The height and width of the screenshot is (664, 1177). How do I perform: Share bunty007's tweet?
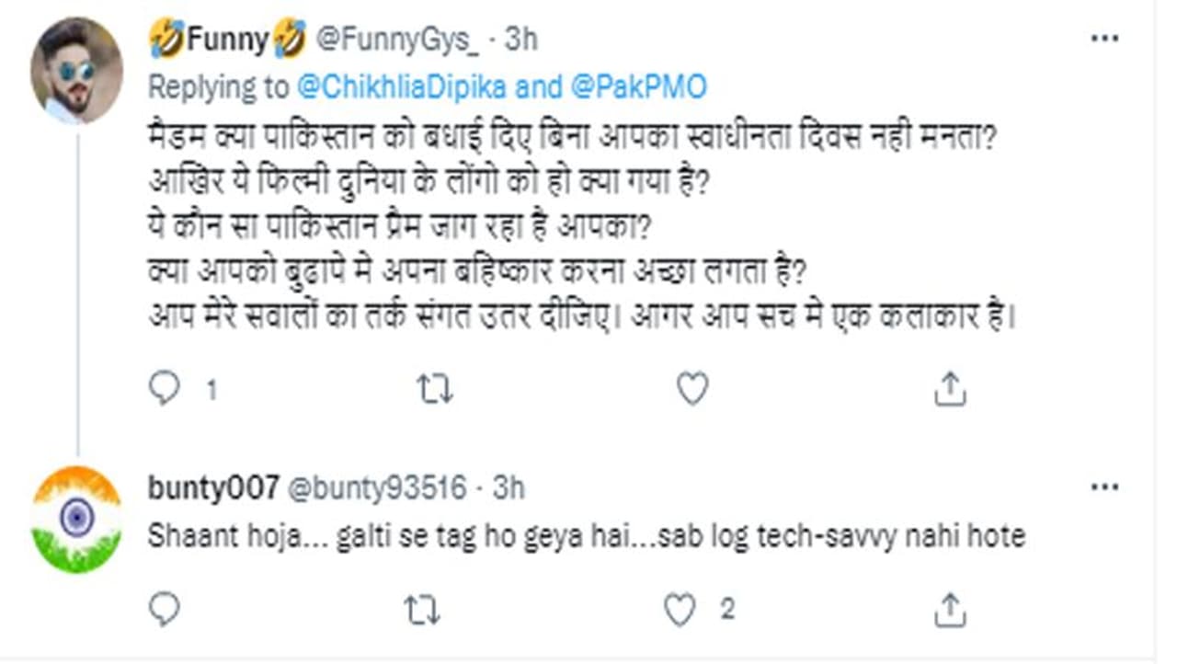pyautogui.click(x=950, y=609)
